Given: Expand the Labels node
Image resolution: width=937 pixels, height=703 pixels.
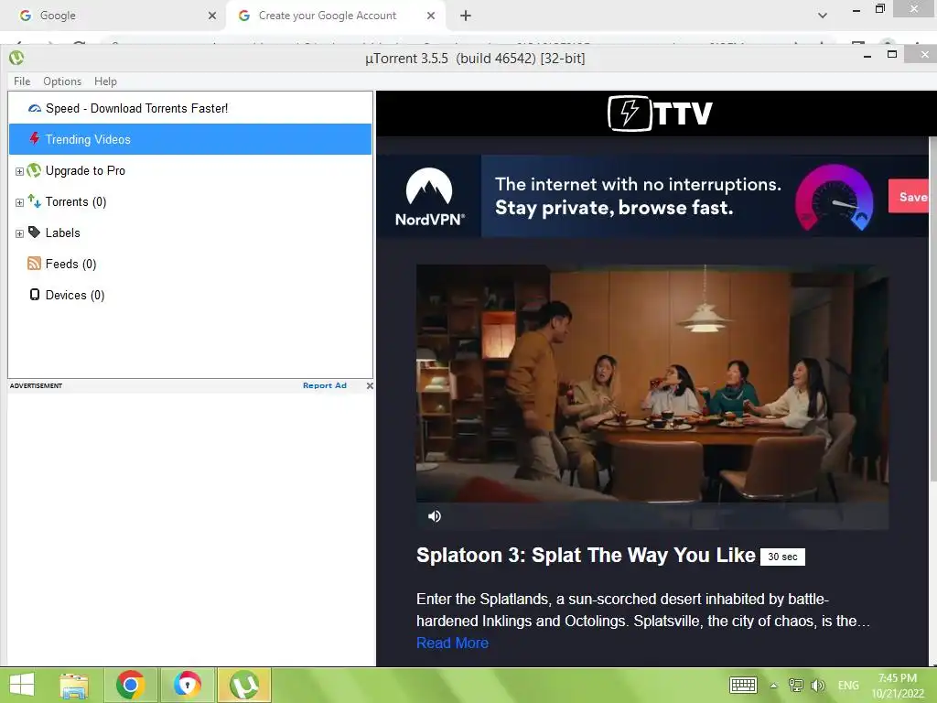Looking at the screenshot, I should click(19, 233).
